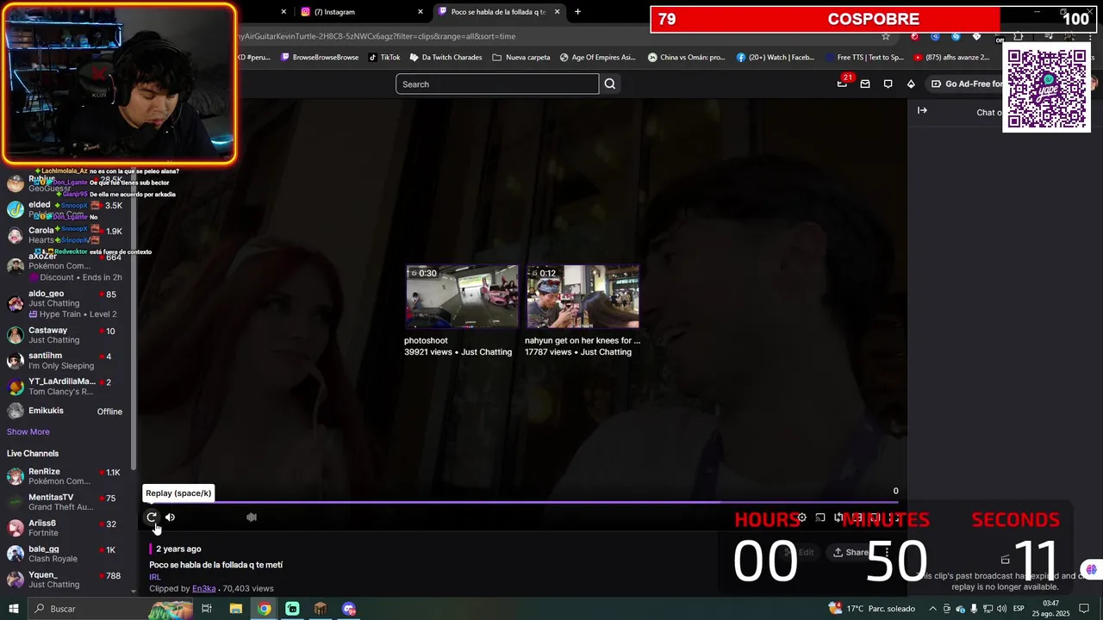The height and width of the screenshot is (620, 1103).
Task: Open the Free TTS bookmark
Action: coord(864,58)
